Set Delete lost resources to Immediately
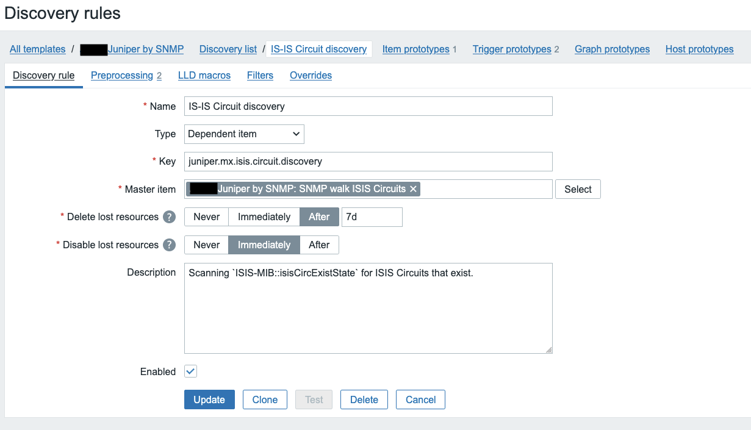 [x=264, y=217]
